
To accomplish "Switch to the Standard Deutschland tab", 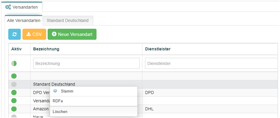I will click(68, 20).
